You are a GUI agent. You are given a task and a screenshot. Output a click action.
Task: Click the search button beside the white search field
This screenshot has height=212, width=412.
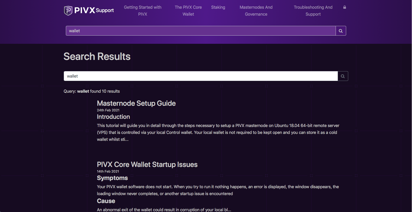[343, 76]
